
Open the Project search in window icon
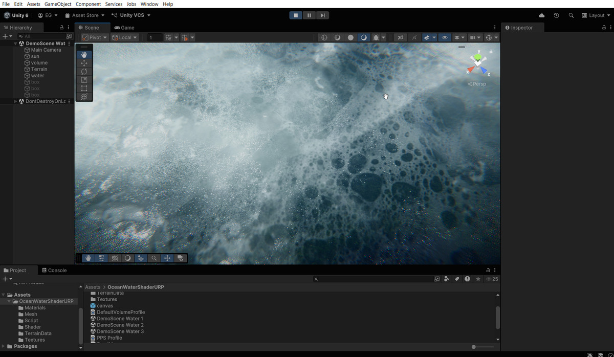click(437, 279)
